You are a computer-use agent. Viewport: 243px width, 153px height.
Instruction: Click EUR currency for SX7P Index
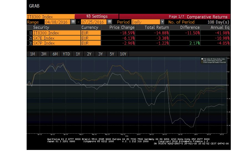pyautogui.click(x=91, y=43)
